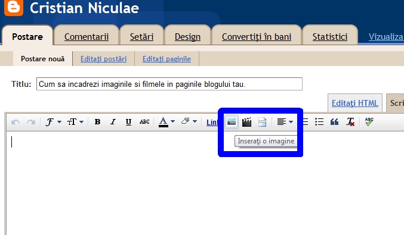Run the spell check icon

[369, 121]
